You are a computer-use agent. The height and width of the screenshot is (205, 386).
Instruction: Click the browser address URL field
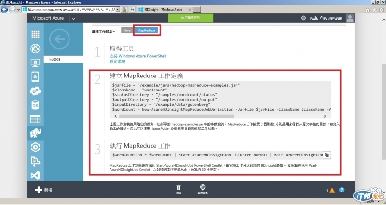(69, 10)
